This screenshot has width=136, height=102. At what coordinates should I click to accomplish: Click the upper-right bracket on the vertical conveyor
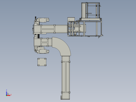[x=69, y=62]
